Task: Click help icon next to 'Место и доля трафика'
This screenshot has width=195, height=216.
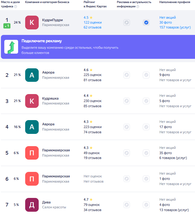Action: click(x=16, y=6)
